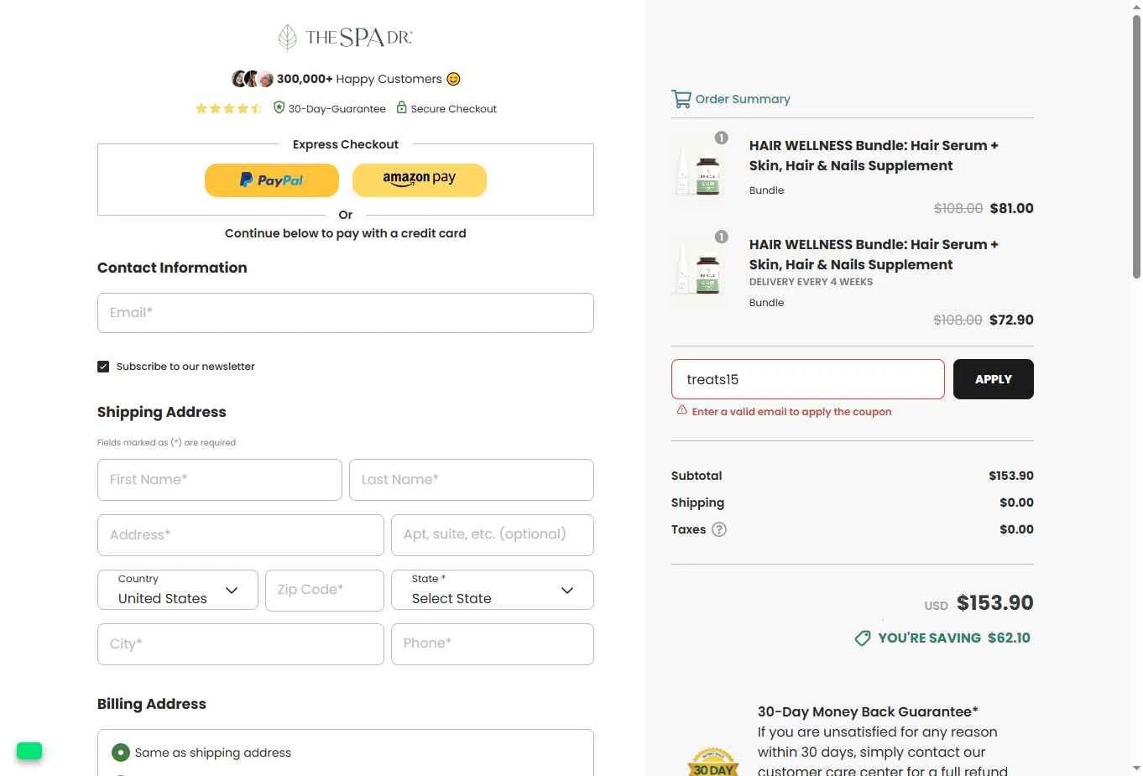This screenshot has height=776, width=1143.
Task: Click the Taxes $0.00 value
Action: click(x=1016, y=529)
